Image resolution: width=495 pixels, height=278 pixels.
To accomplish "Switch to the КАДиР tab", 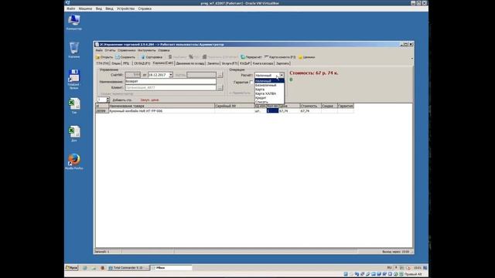I will (244, 63).
